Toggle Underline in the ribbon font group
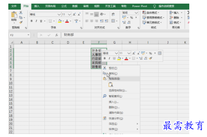Screen dimensions: 207x137 pyautogui.click(x=41, y=21)
